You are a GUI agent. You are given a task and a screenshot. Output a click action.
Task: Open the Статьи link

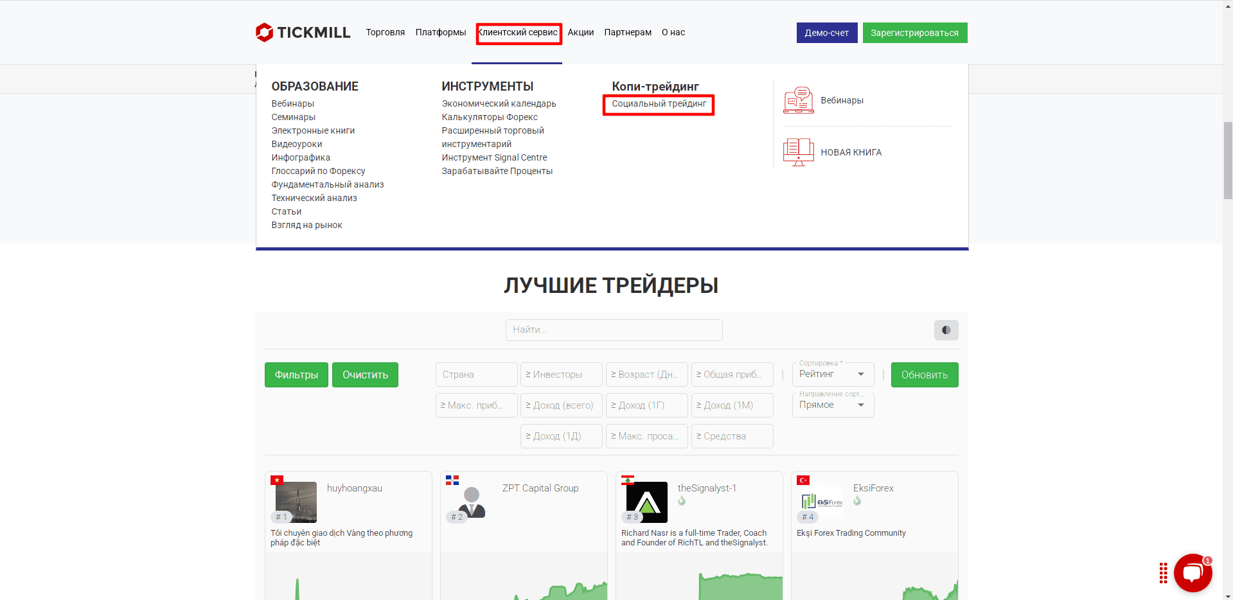pos(287,211)
